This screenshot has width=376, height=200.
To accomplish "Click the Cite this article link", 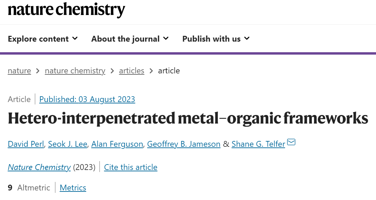I will (131, 167).
